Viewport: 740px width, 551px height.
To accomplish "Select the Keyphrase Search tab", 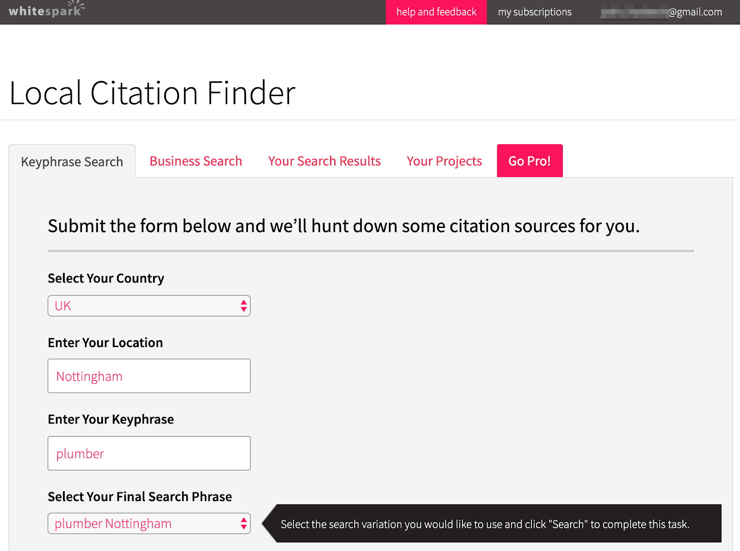I will [72, 161].
